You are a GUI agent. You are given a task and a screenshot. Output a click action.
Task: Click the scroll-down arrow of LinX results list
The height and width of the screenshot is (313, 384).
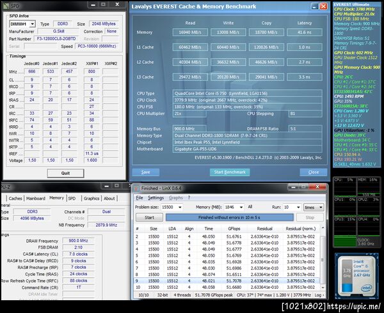tap(323, 287)
